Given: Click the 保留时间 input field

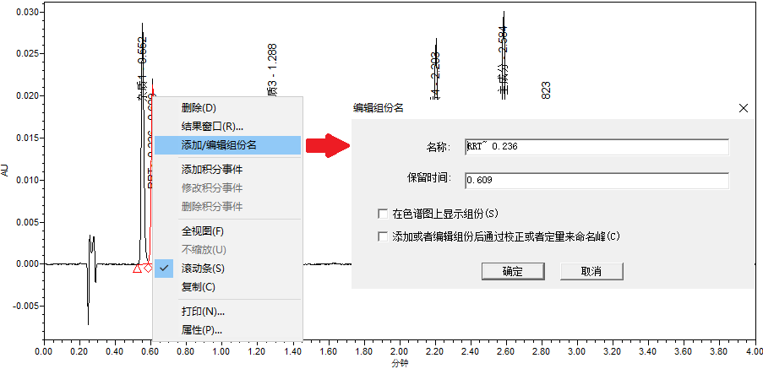Looking at the screenshot, I should (597, 181).
